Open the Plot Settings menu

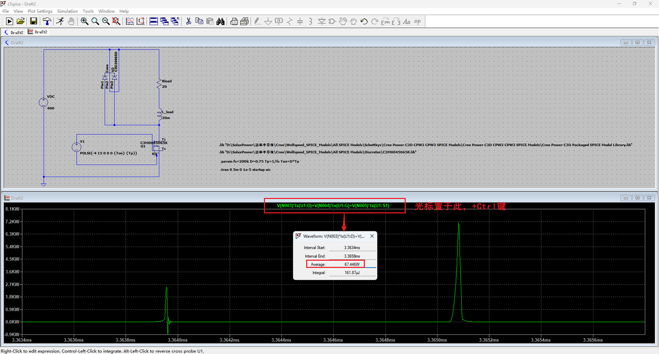pos(40,11)
